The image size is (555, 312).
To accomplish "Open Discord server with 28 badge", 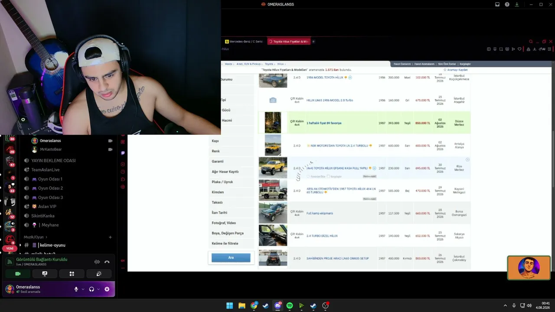I will coord(10,149).
